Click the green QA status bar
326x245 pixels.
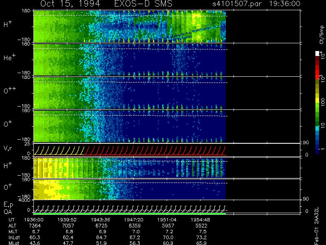130,214
